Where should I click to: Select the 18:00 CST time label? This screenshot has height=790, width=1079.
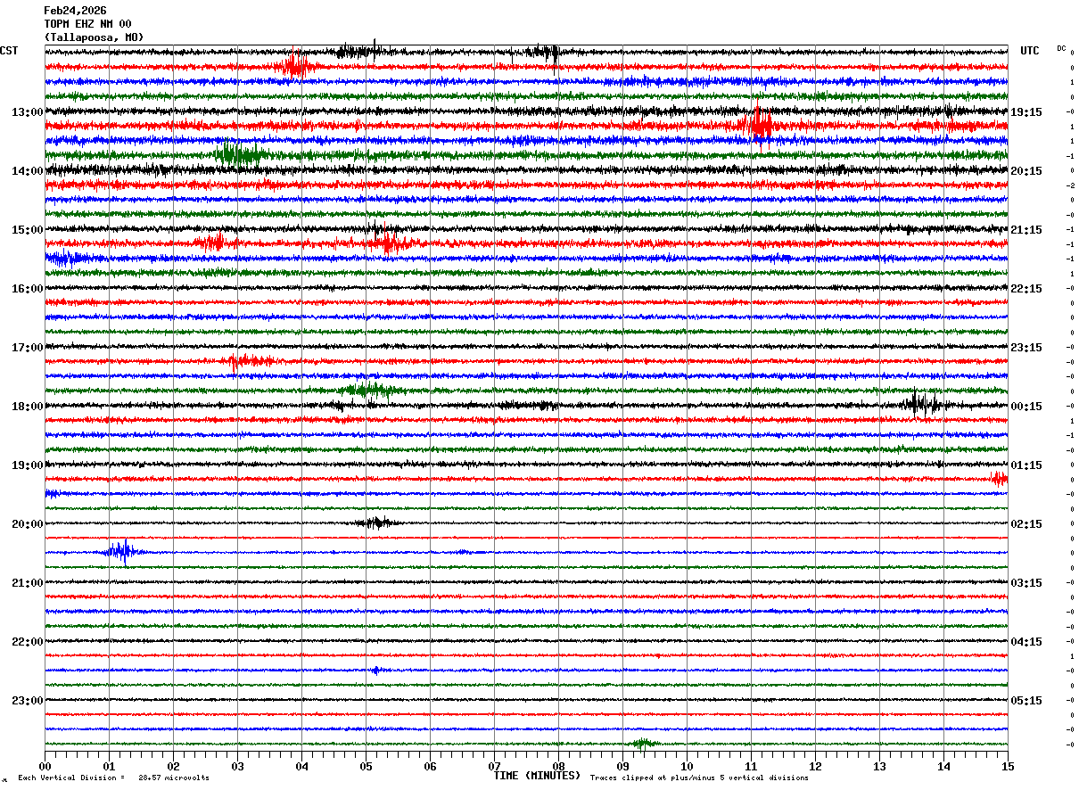coord(27,407)
